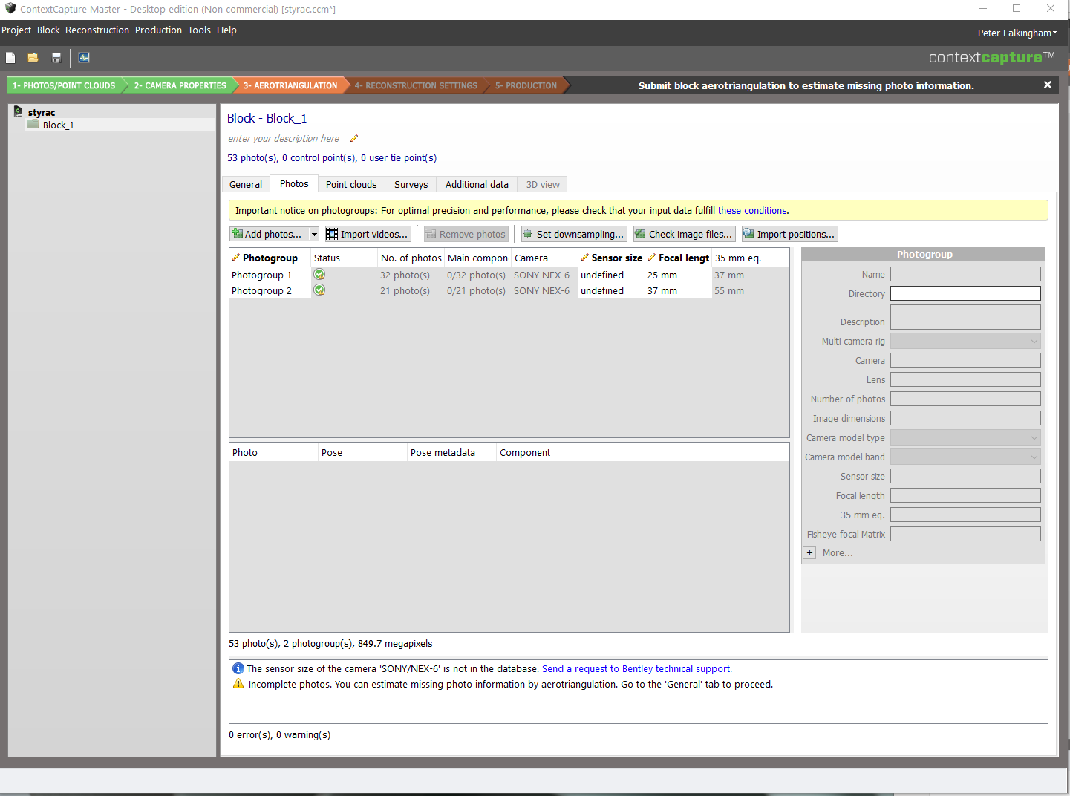The height and width of the screenshot is (796, 1070).
Task: Click the Photogroup 2 status icon
Action: tap(319, 290)
